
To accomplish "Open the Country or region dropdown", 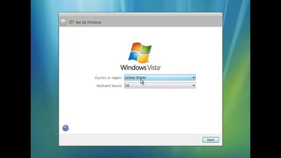I will pos(160,77).
